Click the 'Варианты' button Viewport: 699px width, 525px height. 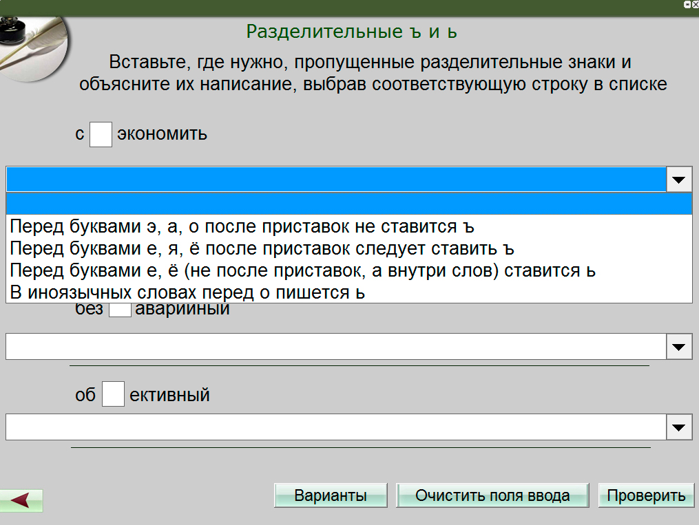coord(331,495)
